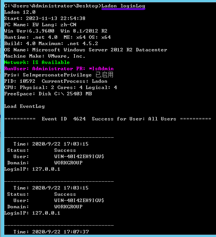The image size is (216, 237).
Task: Click 'Status: Success' in the first log entry
Action: [x=42, y=150]
